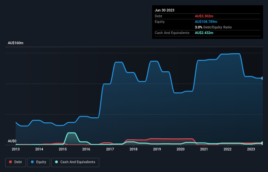The image size is (268, 172).
Task: Click the 2018 x-axis label
Action: pyautogui.click(x=134, y=149)
